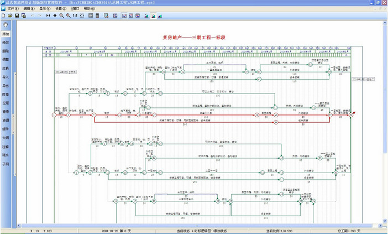Click the horizontal scrollbar thumb

tap(197, 226)
